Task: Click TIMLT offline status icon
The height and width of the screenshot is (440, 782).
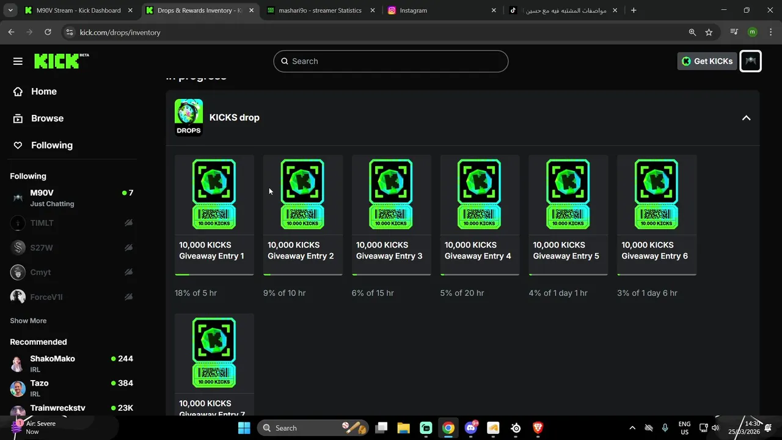Action: pyautogui.click(x=128, y=223)
